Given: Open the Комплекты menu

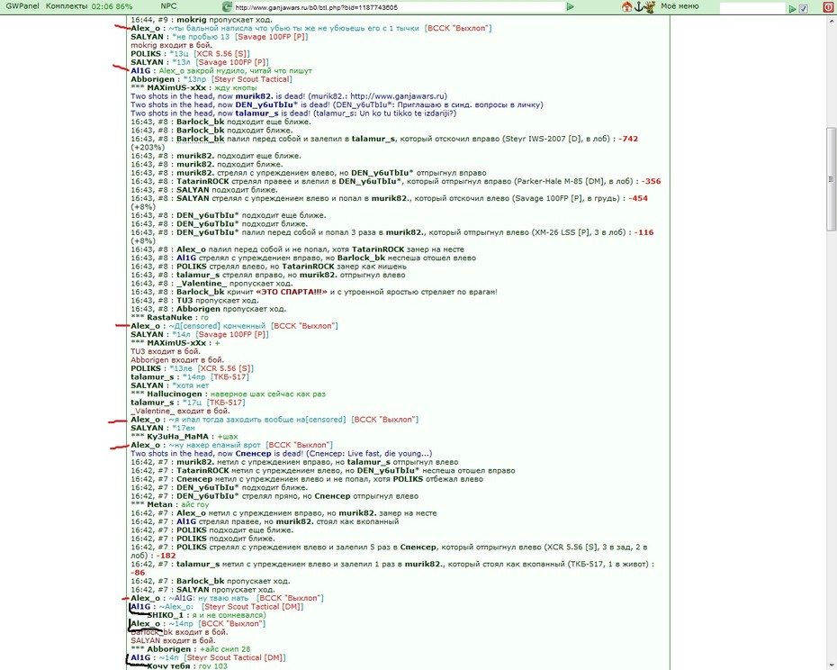Looking at the screenshot, I should click(67, 6).
